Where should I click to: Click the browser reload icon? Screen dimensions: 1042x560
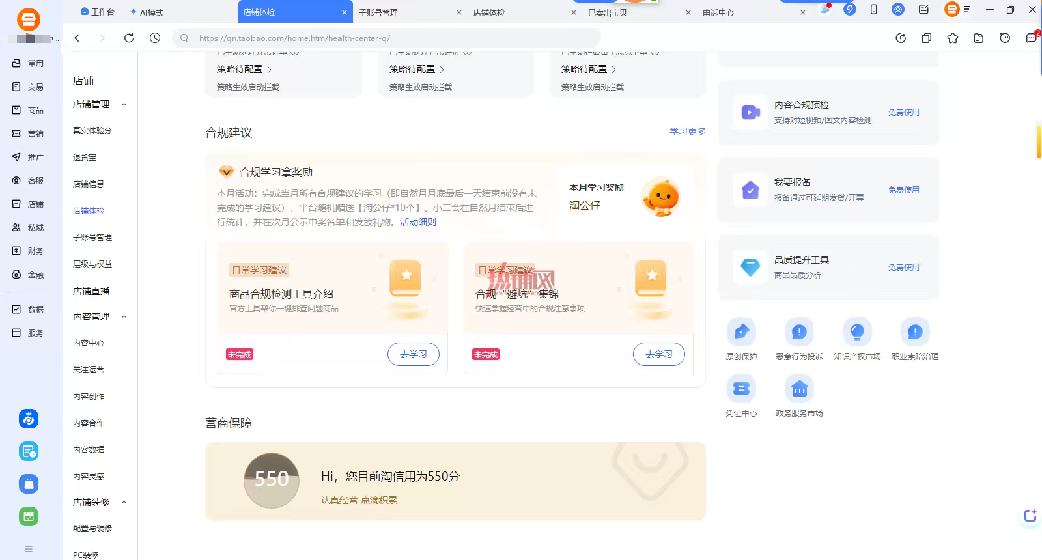pyautogui.click(x=129, y=38)
